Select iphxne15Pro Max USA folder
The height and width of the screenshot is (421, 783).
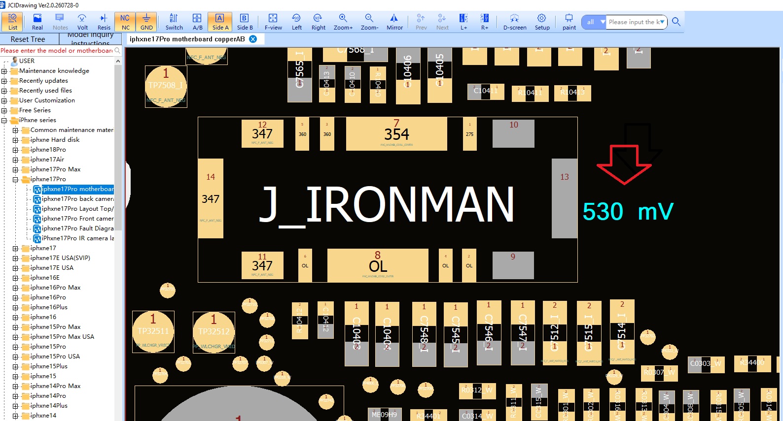pos(58,337)
